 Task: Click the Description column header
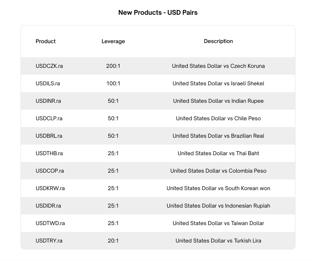point(218,41)
